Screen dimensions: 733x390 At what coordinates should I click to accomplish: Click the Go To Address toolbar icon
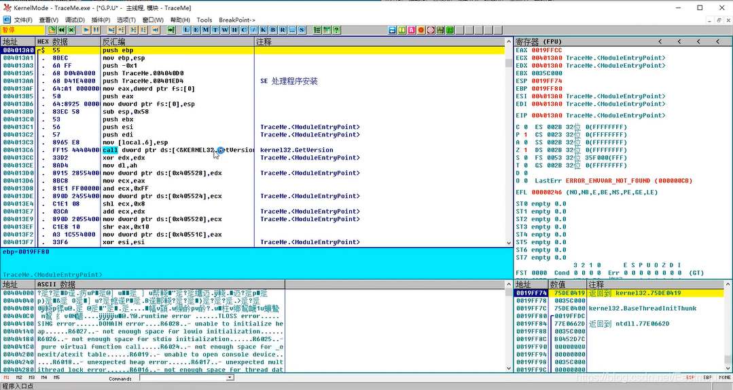(x=172, y=30)
